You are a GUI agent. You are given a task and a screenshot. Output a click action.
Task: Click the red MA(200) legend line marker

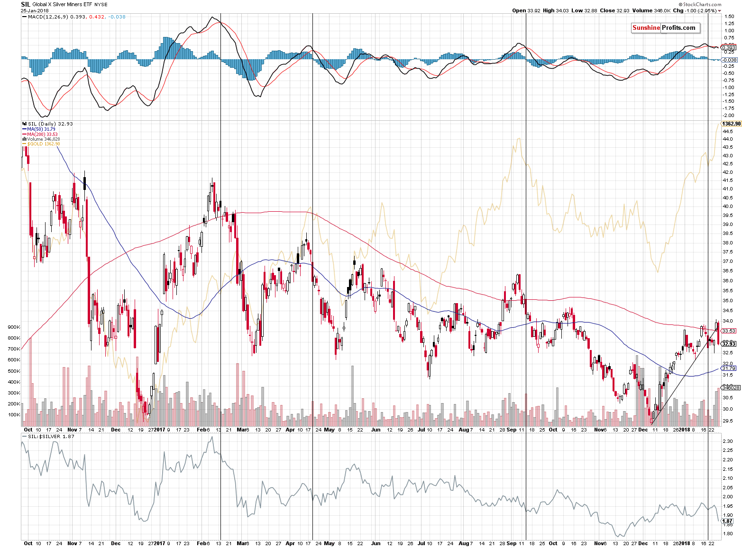point(24,135)
